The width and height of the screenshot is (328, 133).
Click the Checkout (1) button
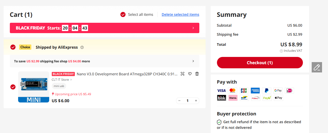point(260,63)
